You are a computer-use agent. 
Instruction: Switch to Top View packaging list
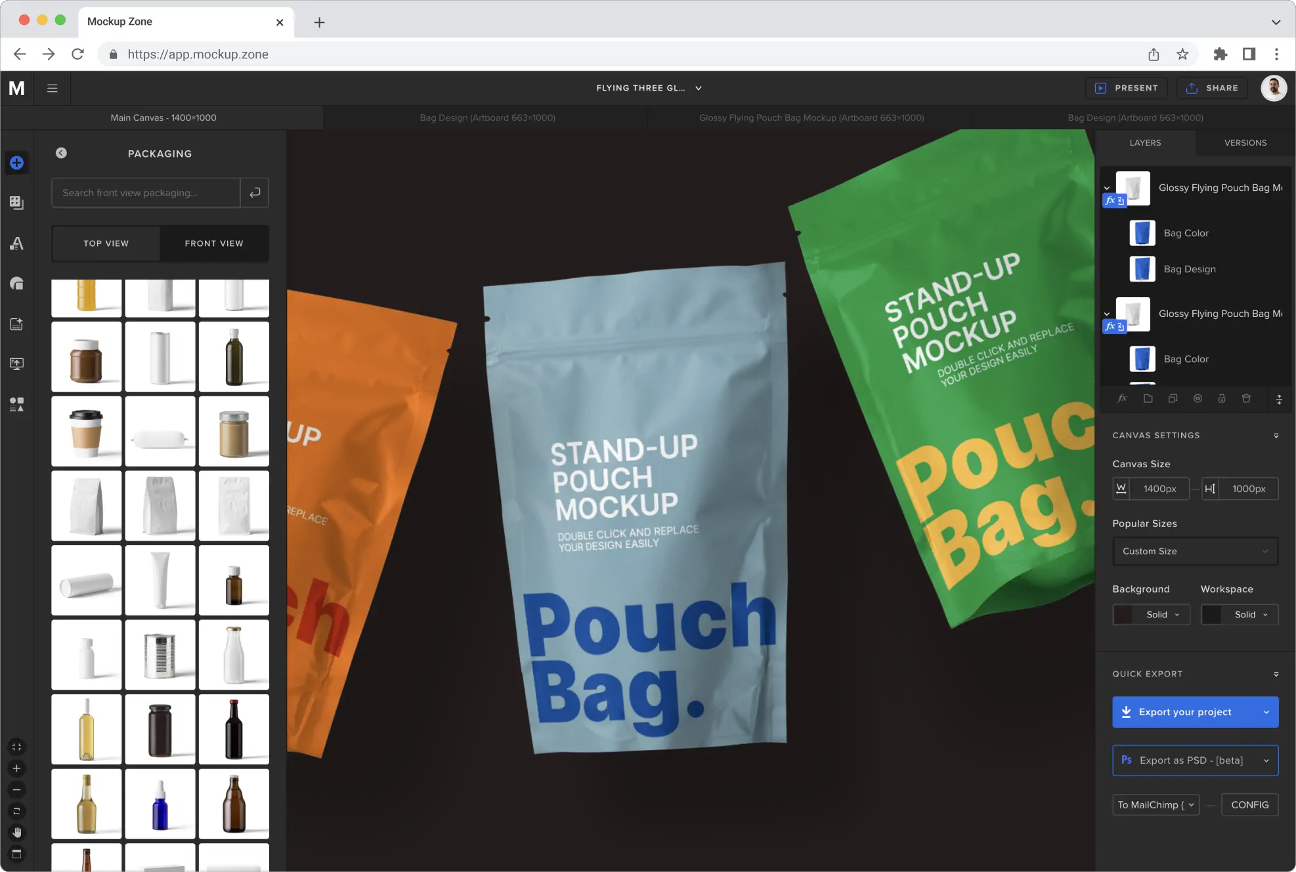tap(106, 243)
